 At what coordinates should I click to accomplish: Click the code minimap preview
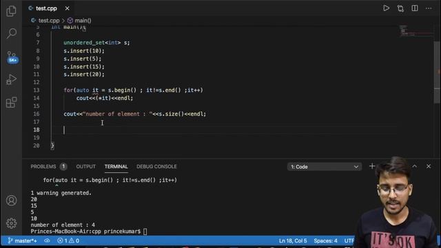[416, 31]
